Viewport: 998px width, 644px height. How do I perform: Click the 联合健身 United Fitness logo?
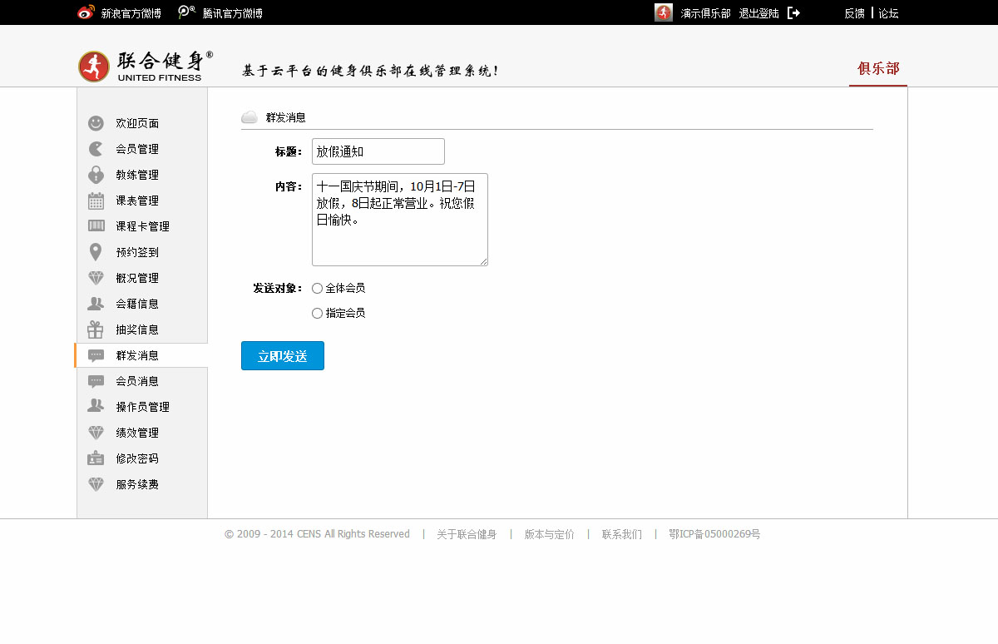pos(146,67)
